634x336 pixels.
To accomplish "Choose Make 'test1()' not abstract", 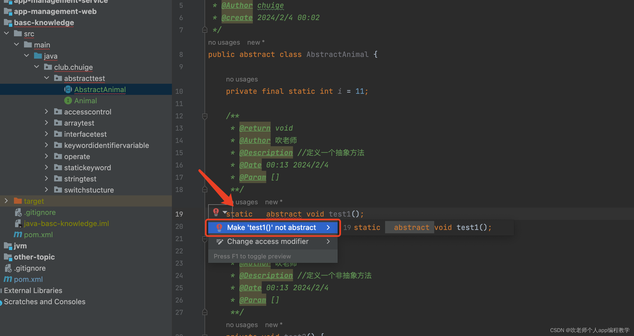I will [271, 227].
